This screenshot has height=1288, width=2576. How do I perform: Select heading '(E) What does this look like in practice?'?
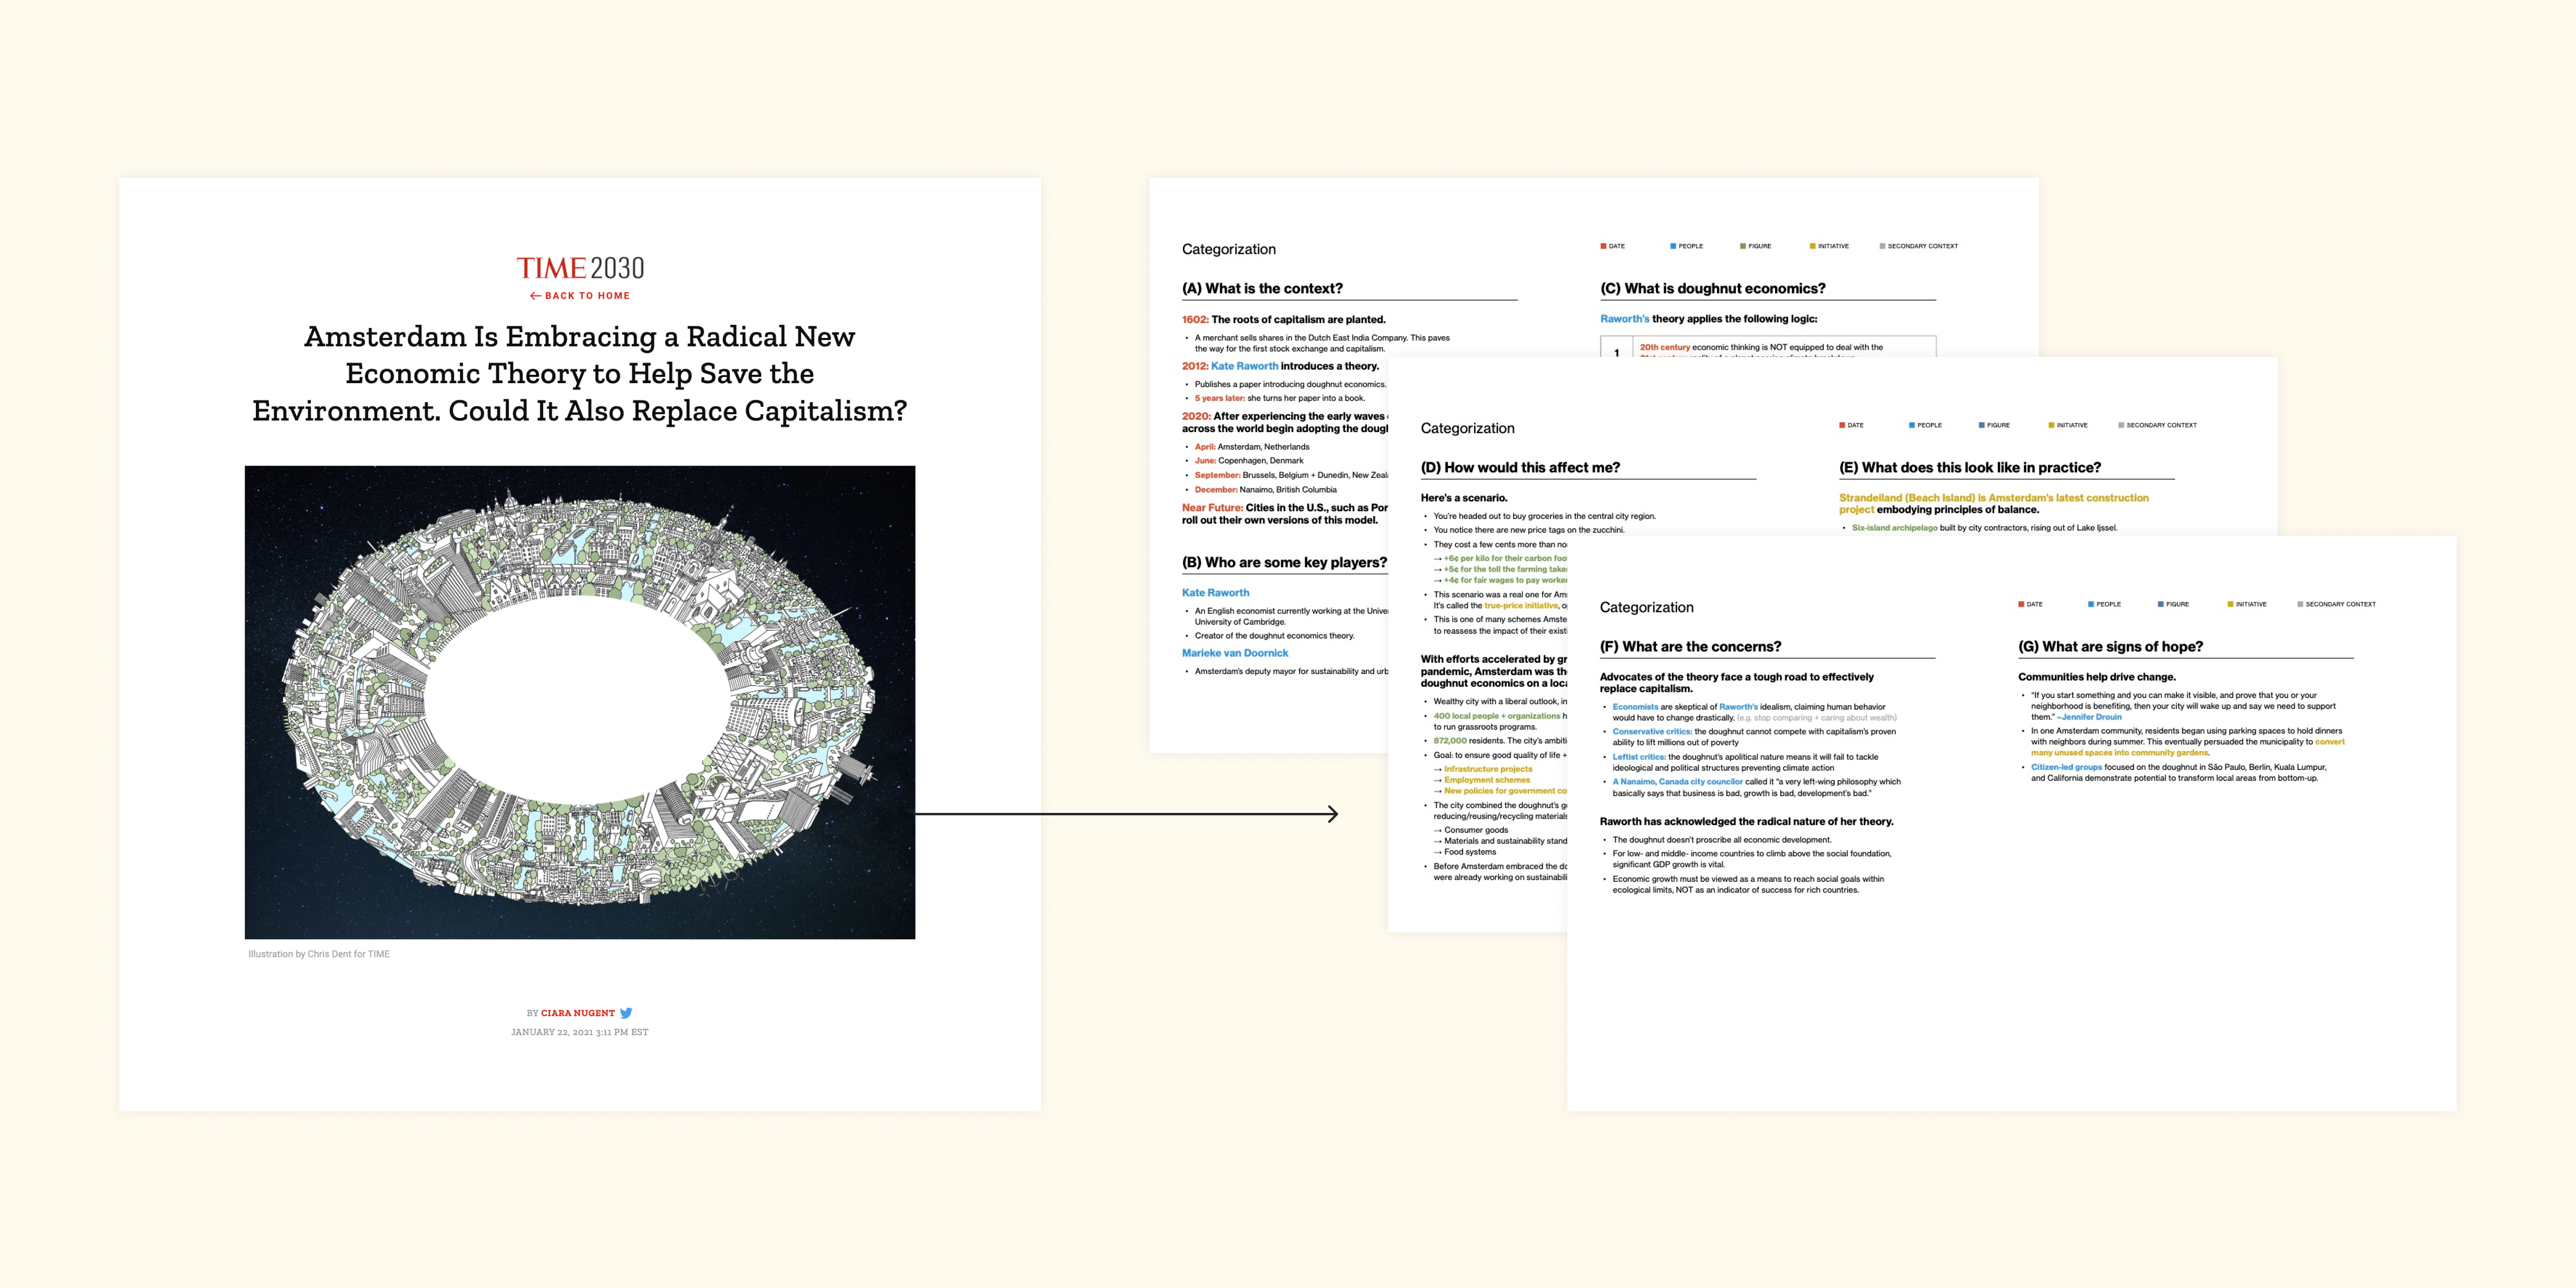[x=1970, y=468]
